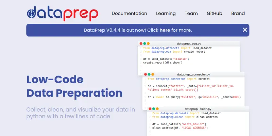Go to the Team page
This screenshot has height=136, width=272.
[191, 14]
